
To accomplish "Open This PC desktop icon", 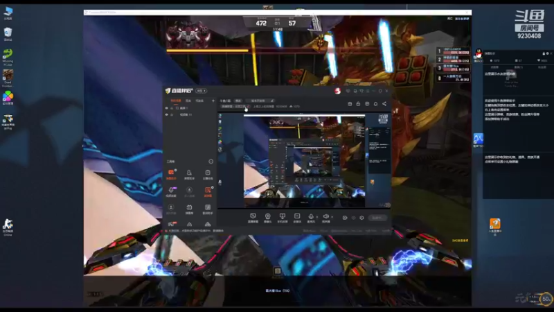I will point(8,12).
